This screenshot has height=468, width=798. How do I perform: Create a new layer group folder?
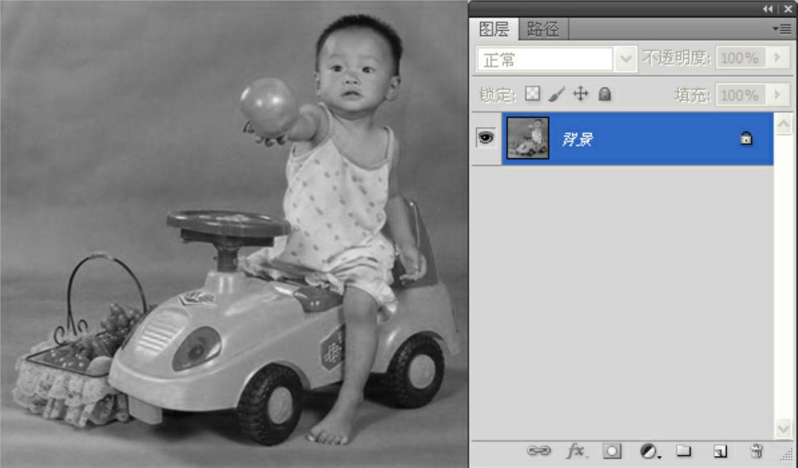click(683, 451)
